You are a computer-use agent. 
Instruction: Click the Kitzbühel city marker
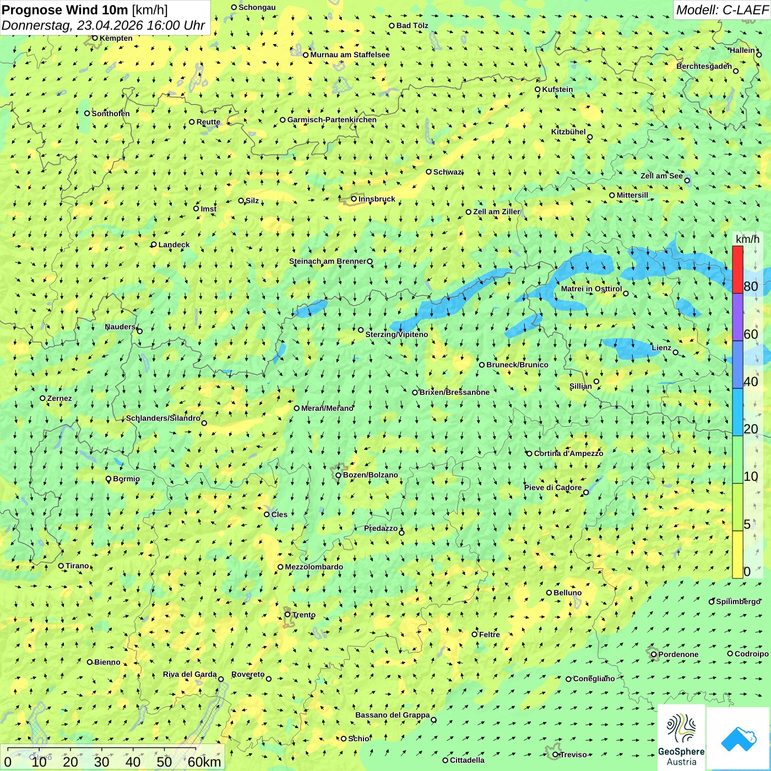(x=590, y=137)
